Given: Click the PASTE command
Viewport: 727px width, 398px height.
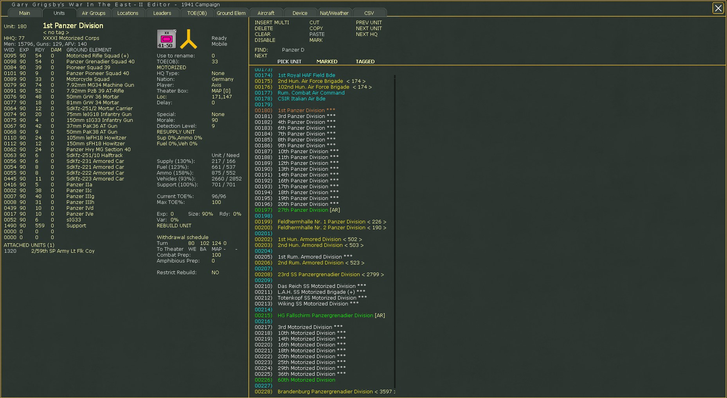Looking at the screenshot, I should 317,34.
